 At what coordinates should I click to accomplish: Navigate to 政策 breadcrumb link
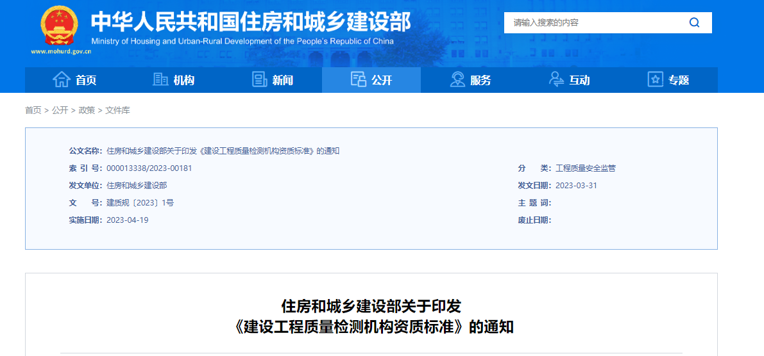[x=87, y=110]
